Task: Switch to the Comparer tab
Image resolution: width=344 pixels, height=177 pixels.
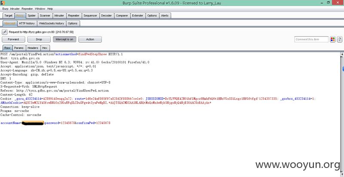Action: [122, 16]
